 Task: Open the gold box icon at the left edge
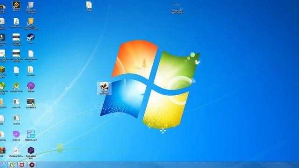pyautogui.click(x=2, y=70)
